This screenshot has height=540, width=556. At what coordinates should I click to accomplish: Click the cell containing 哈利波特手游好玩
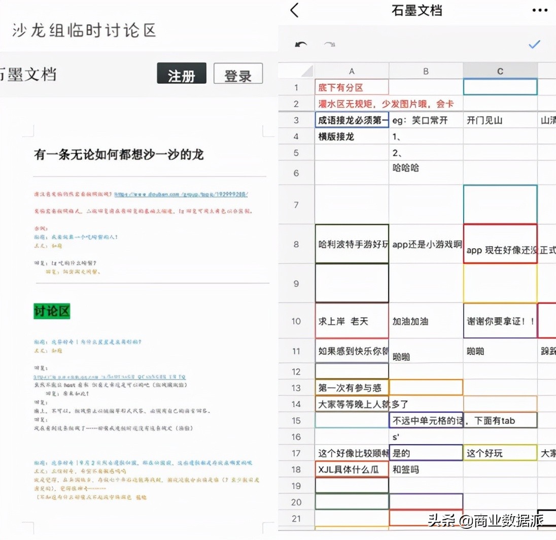[x=352, y=244]
